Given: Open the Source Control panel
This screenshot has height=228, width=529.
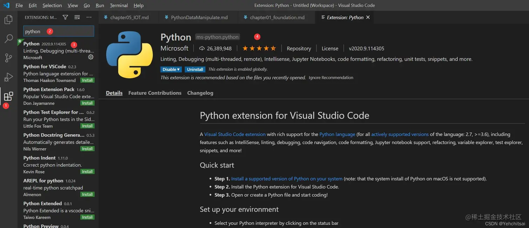Looking at the screenshot, I should (x=8, y=58).
